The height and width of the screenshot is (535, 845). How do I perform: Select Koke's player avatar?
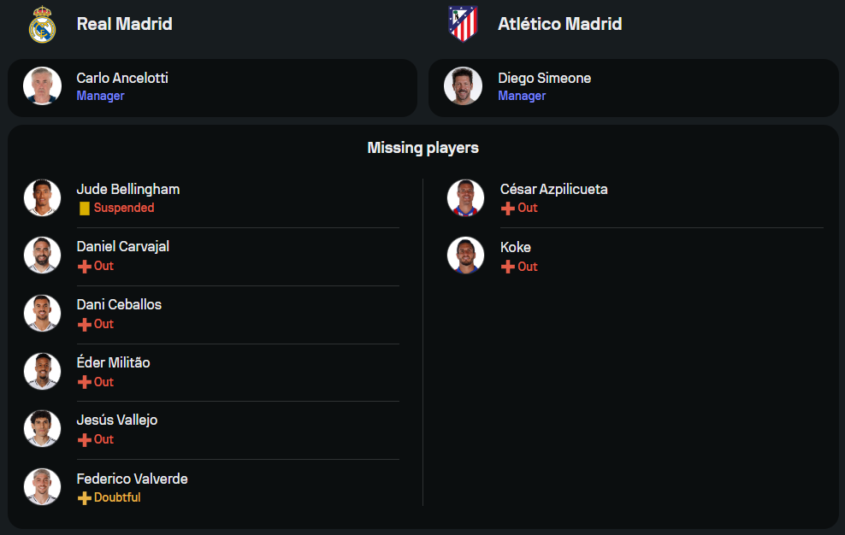465,256
